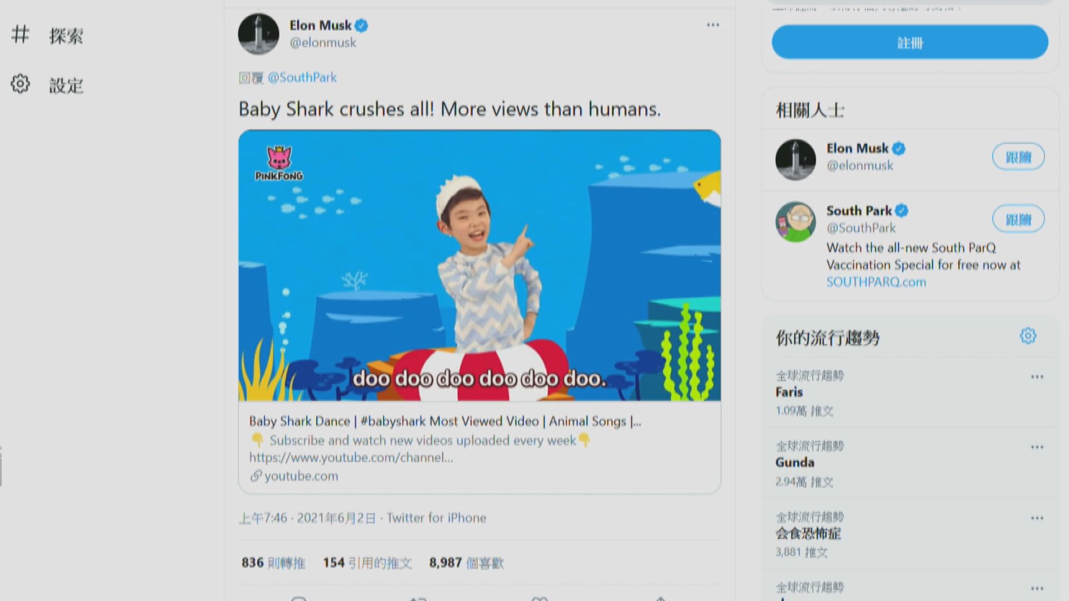Image resolution: width=1069 pixels, height=601 pixels.
Task: Open the Explore hashtag icon
Action: point(21,35)
